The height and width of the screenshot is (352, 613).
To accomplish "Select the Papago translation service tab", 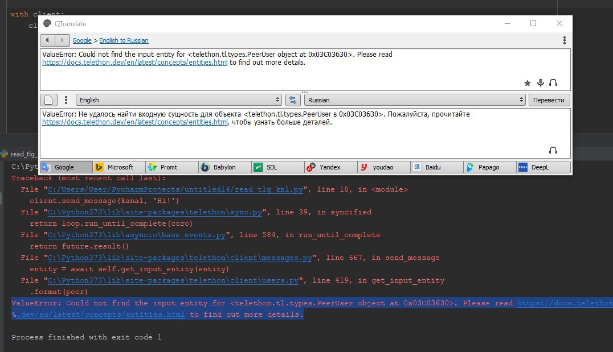I will click(x=490, y=167).
